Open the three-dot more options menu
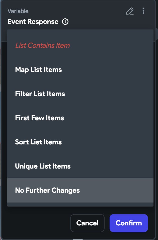Image resolution: width=158 pixels, height=240 pixels. (143, 11)
